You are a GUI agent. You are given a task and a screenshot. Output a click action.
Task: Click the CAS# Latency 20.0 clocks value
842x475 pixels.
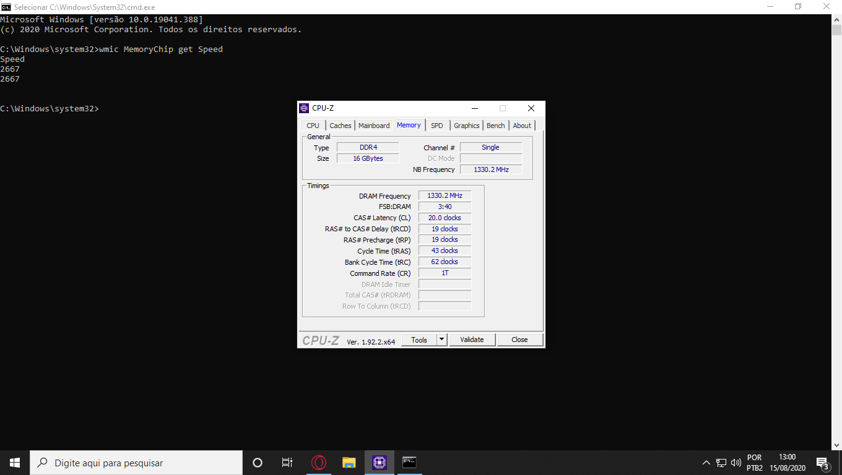pos(445,218)
